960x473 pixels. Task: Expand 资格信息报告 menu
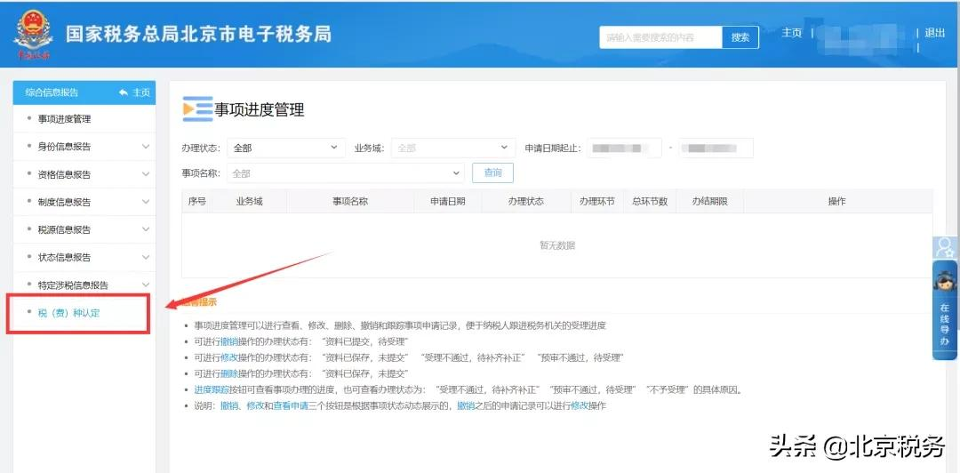coord(84,174)
